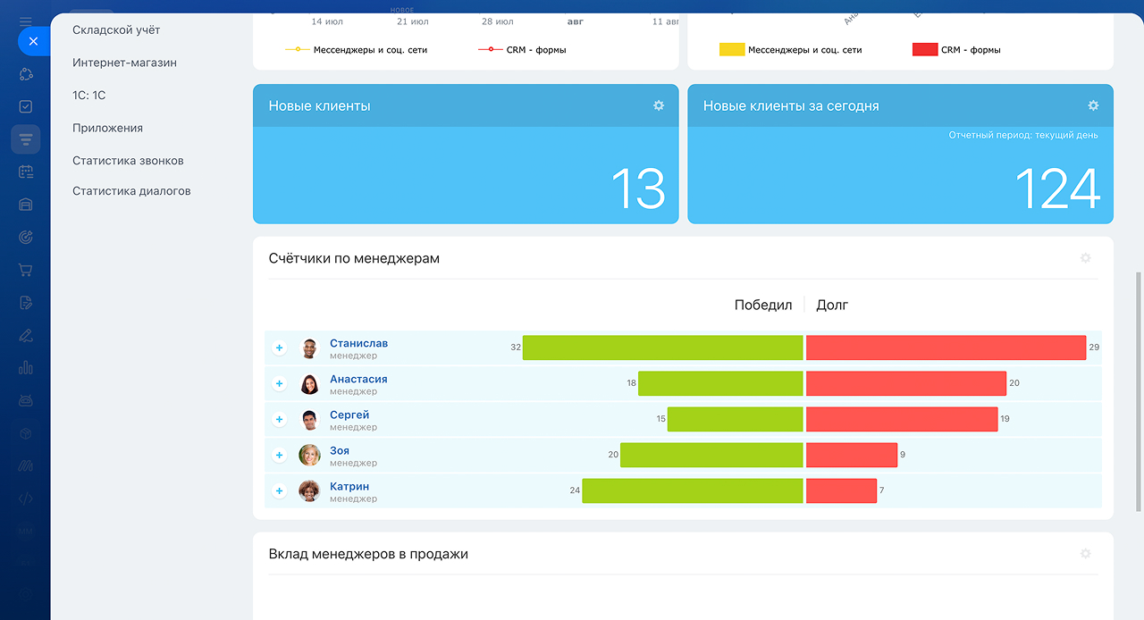Click Сергей's red Долг bar (19)

coord(902,419)
